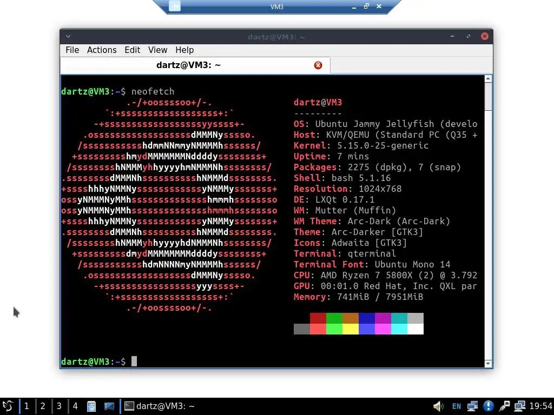The width and height of the screenshot is (554, 415).
Task: Click the dark green color block
Action: [x=334, y=318]
